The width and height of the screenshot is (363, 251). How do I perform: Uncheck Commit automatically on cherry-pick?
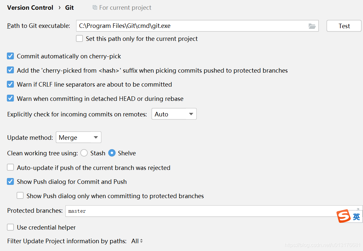click(11, 56)
